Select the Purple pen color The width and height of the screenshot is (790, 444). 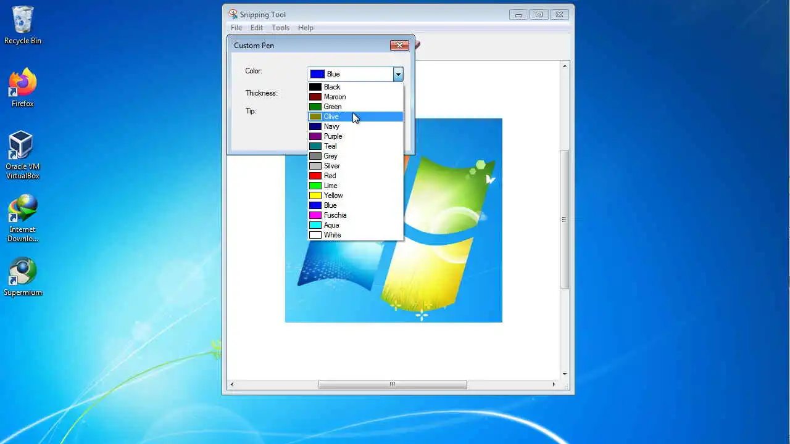[x=355, y=136]
